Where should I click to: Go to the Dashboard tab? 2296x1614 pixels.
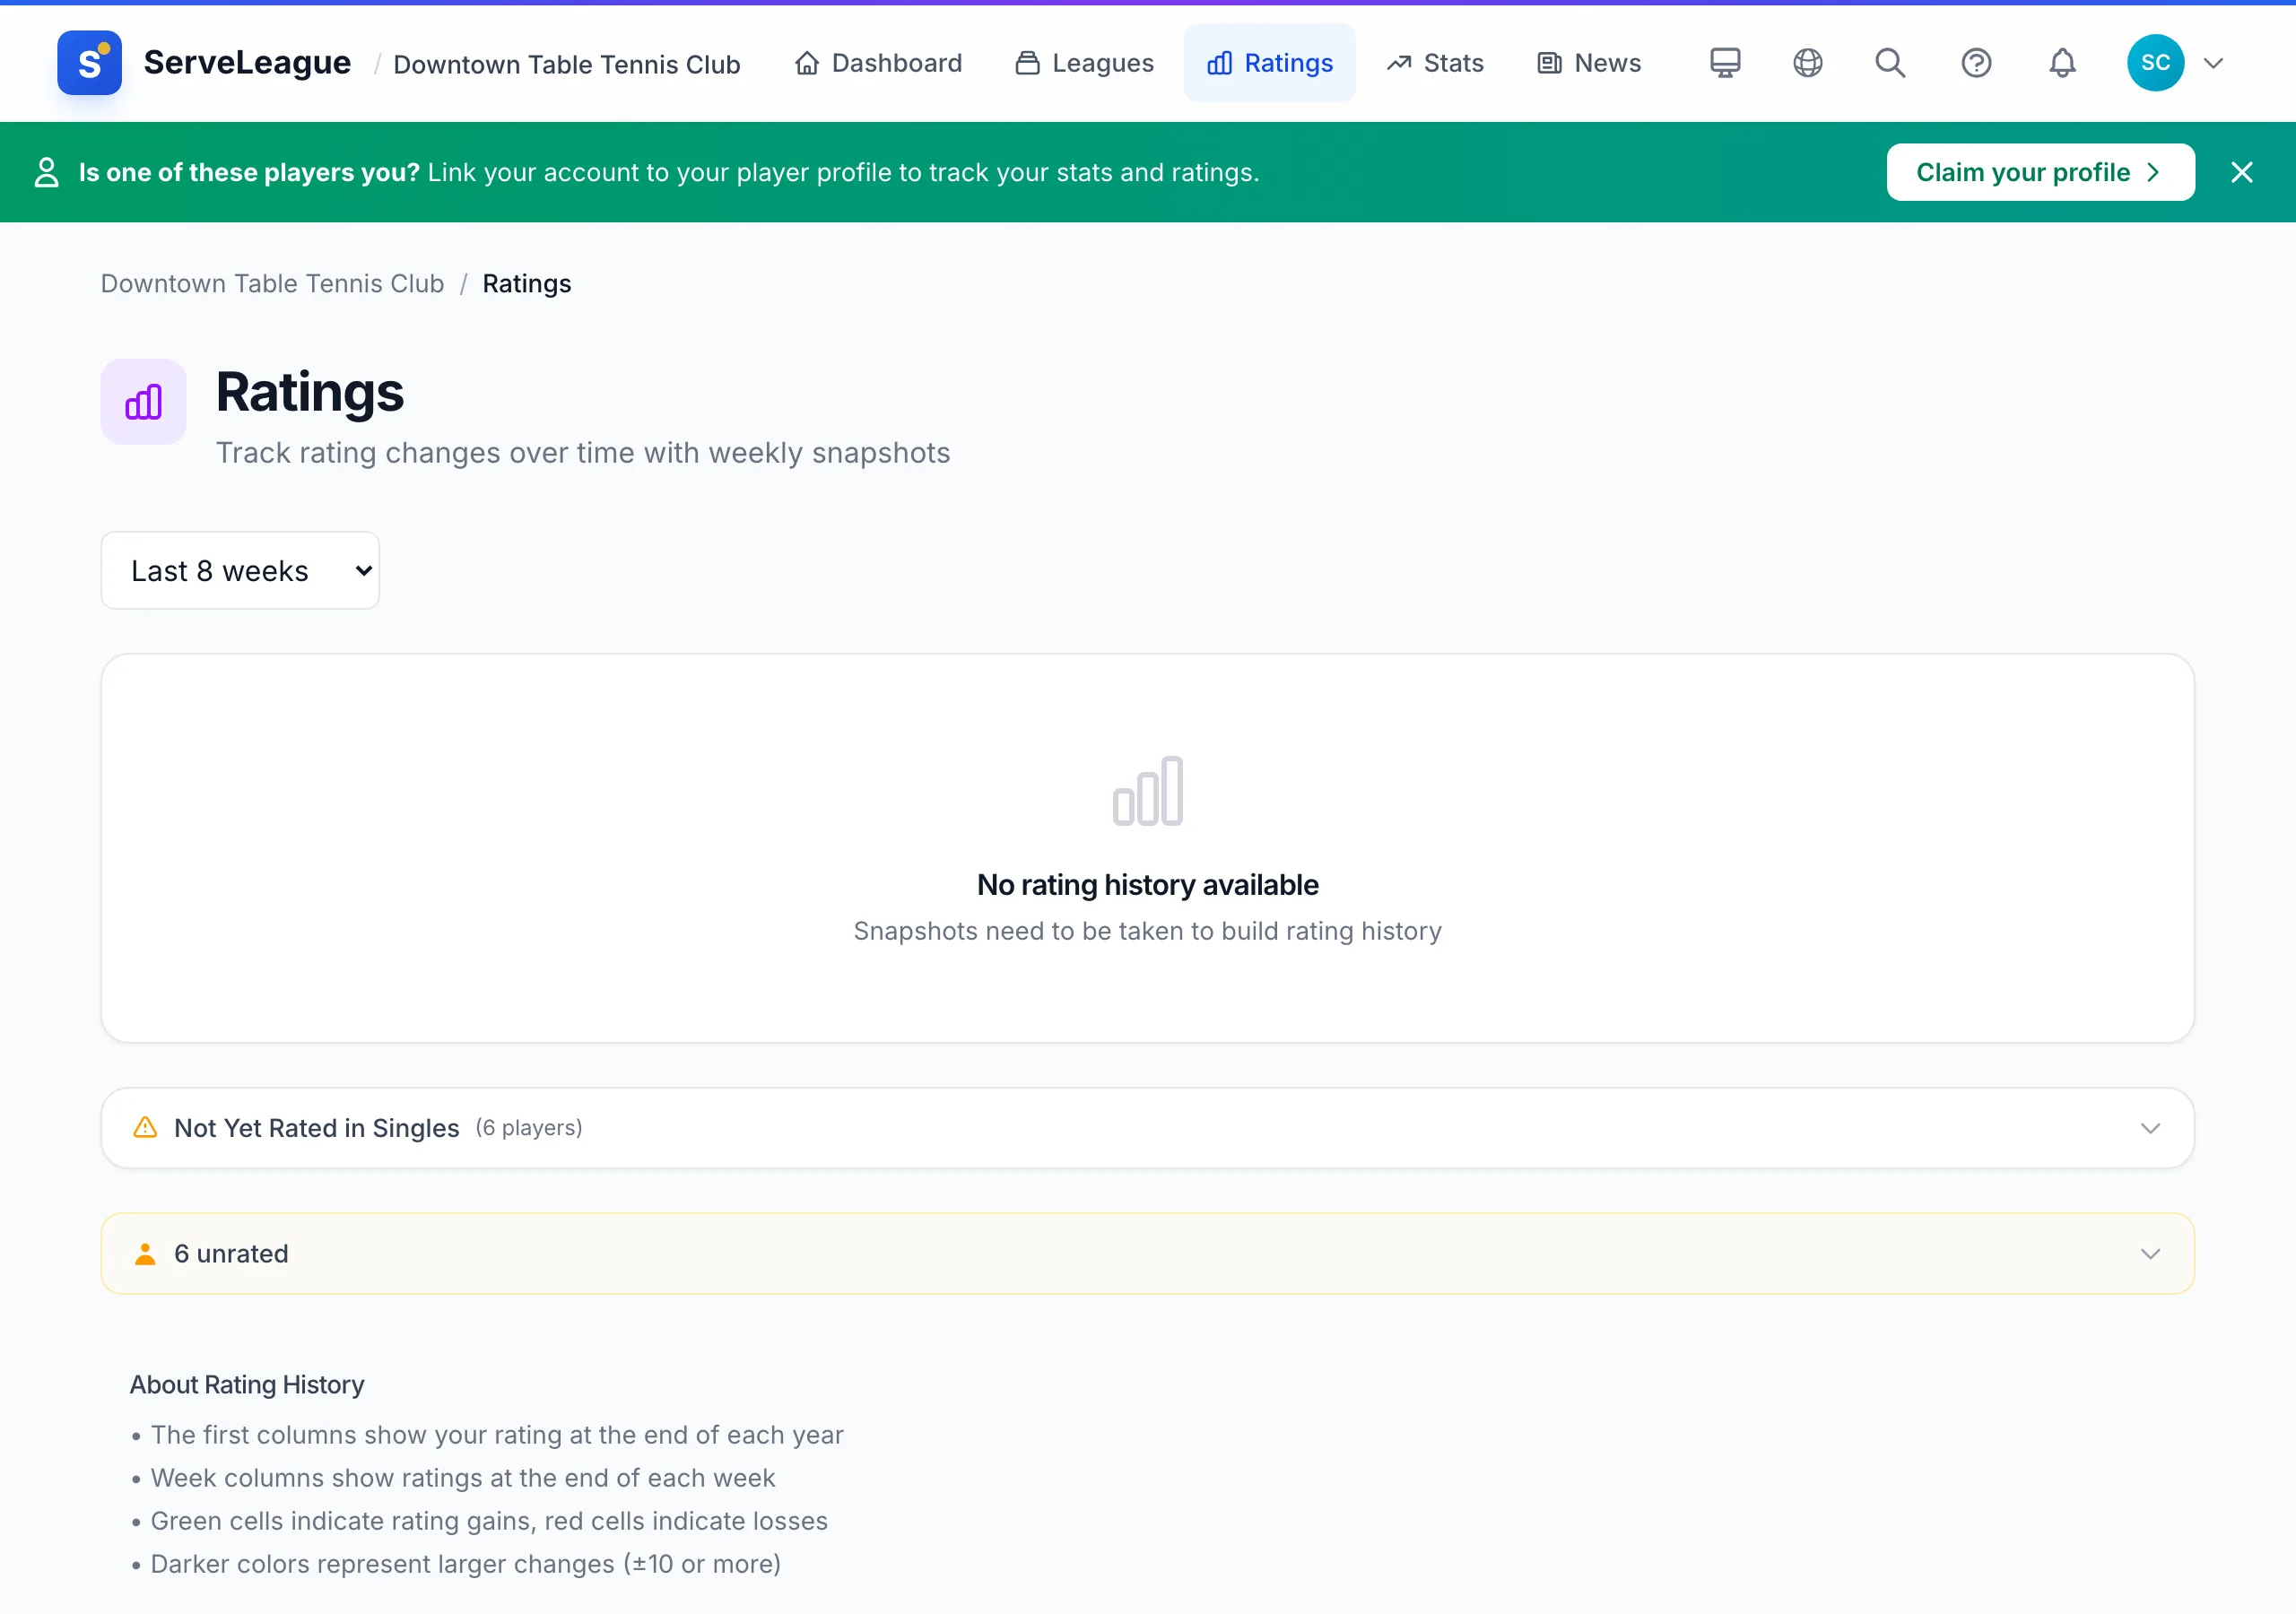tap(877, 63)
